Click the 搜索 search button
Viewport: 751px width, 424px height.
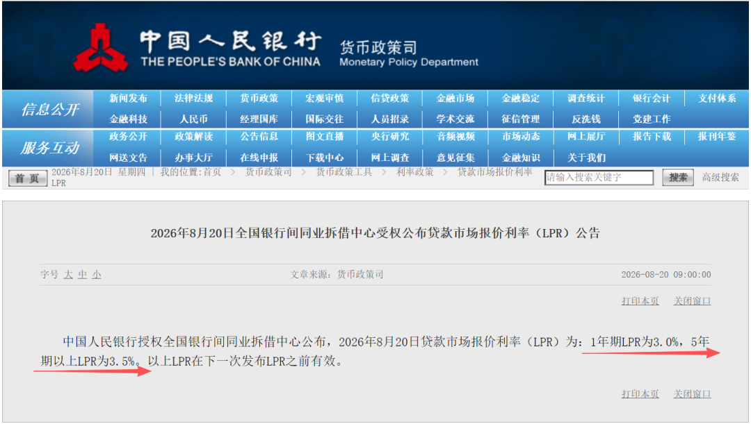point(678,178)
